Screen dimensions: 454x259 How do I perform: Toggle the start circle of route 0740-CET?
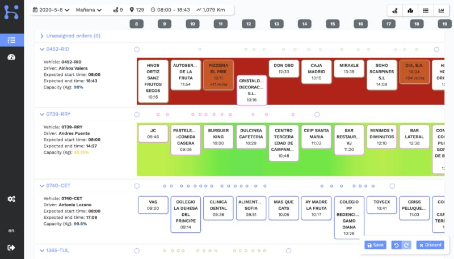pyautogui.click(x=137, y=186)
